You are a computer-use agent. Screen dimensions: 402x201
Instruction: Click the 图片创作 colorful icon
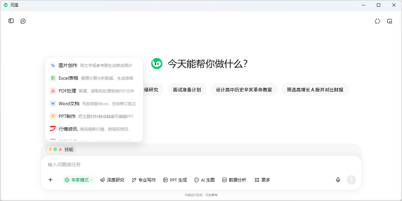tap(53, 65)
